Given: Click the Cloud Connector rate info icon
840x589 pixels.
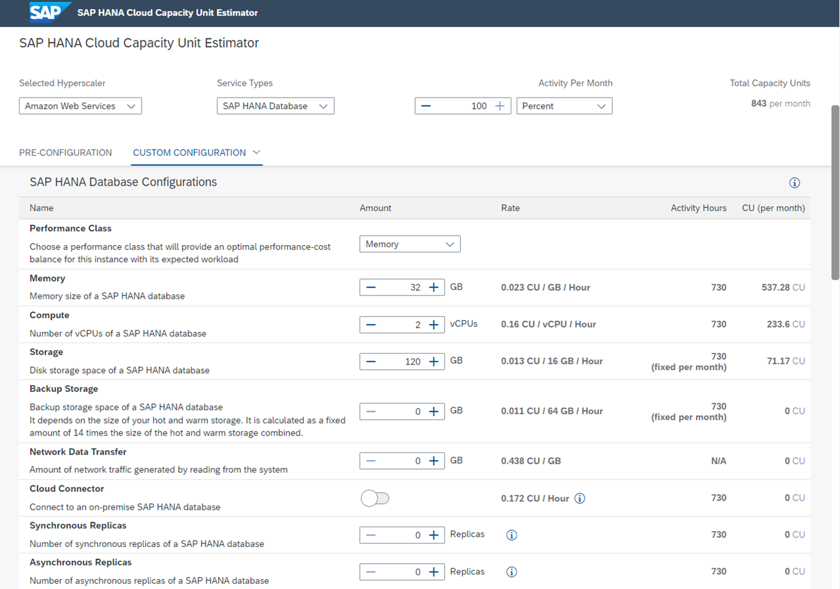Looking at the screenshot, I should point(579,498).
